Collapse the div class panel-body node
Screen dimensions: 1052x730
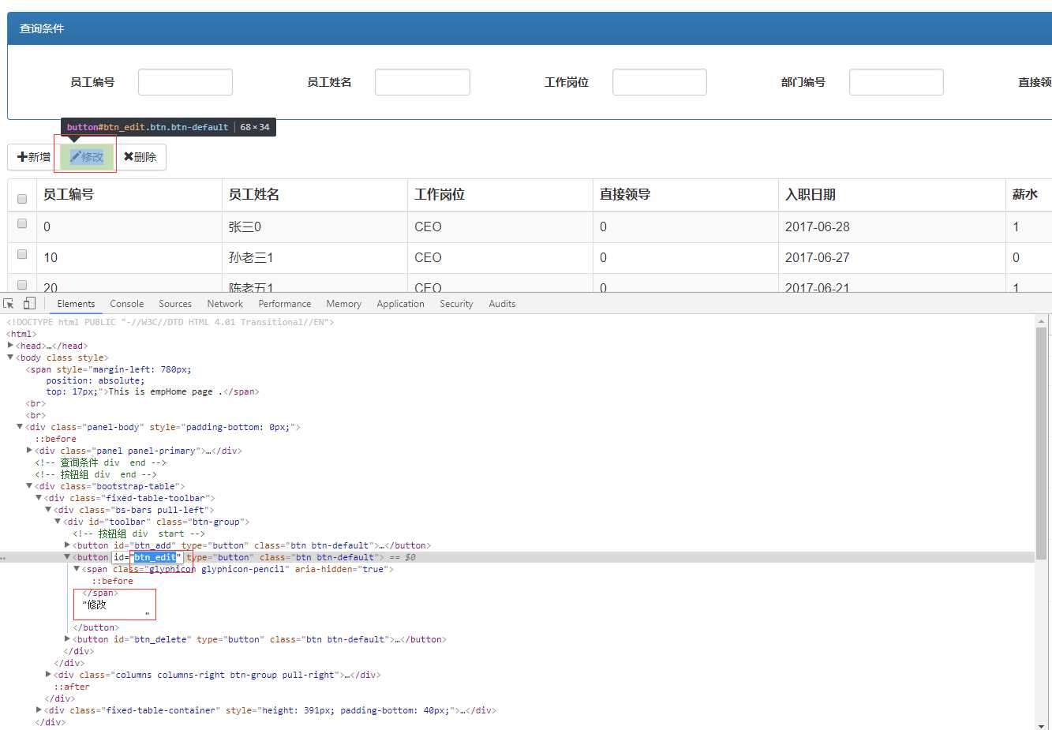click(x=20, y=427)
